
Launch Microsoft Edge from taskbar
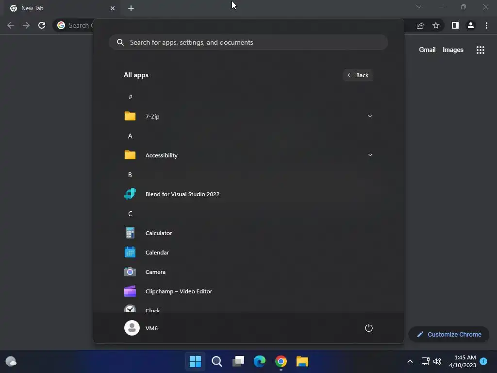260,361
